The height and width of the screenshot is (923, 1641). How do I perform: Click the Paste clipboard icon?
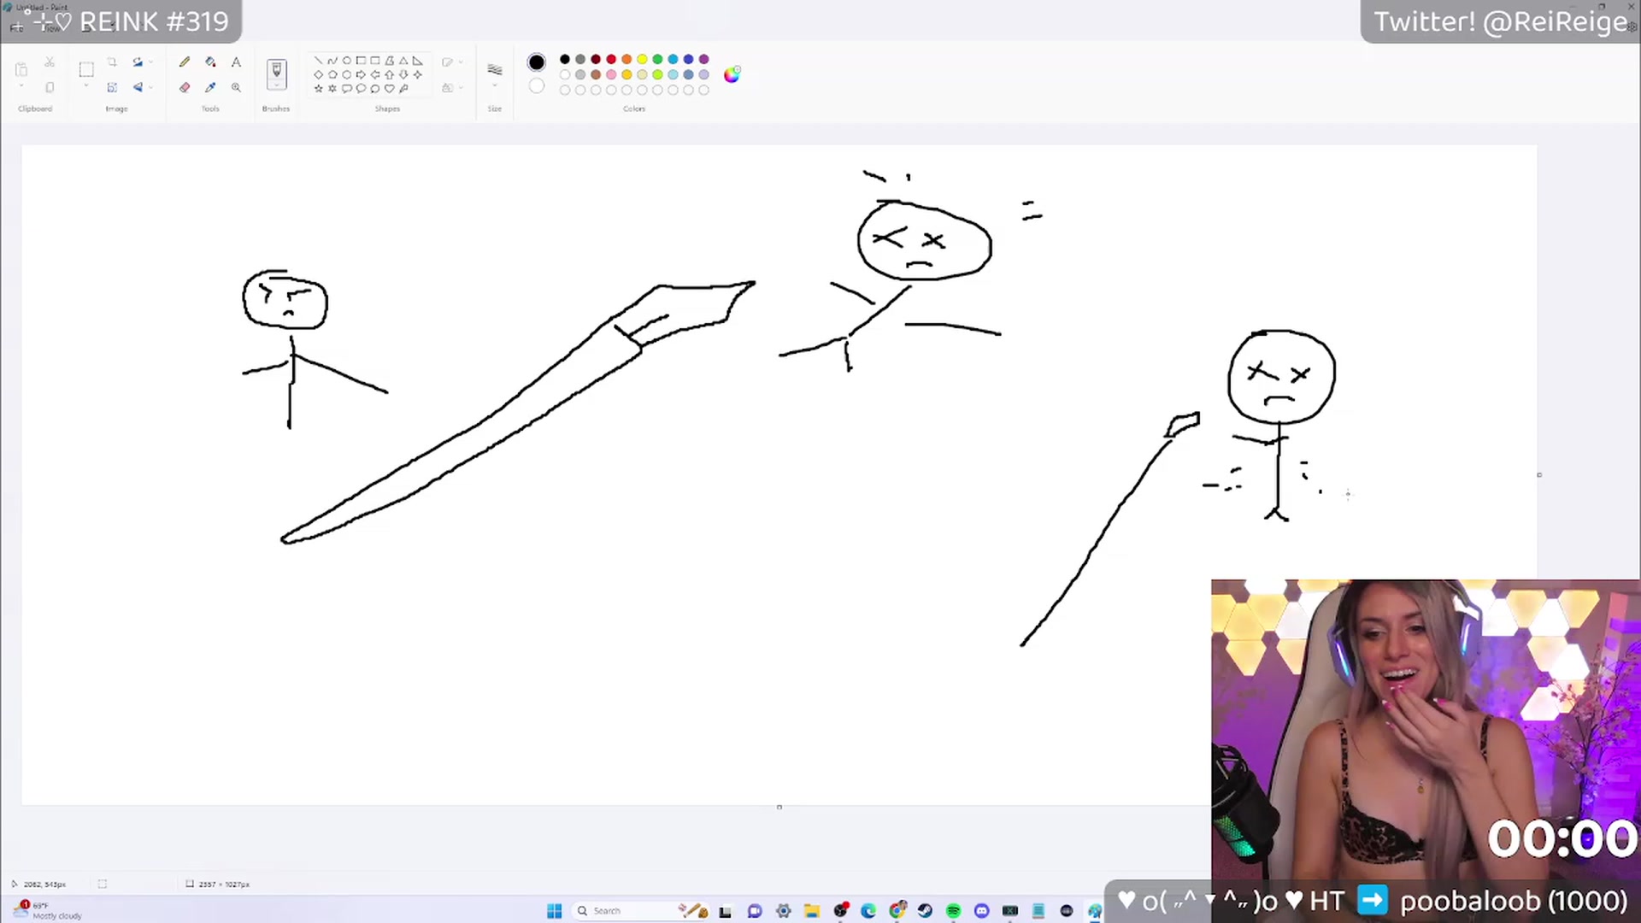tap(22, 69)
